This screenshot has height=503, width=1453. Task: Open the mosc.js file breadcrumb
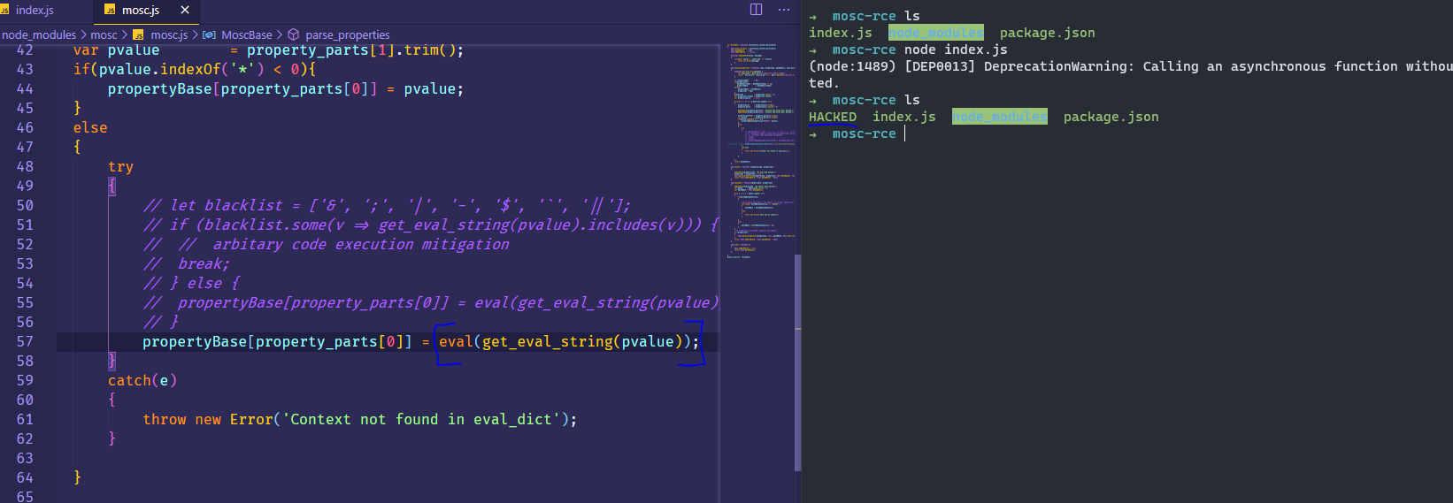point(169,34)
